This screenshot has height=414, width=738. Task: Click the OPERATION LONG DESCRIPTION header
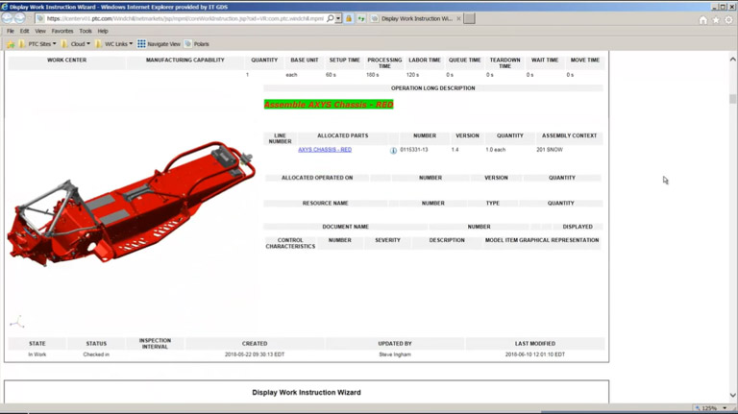tap(433, 88)
